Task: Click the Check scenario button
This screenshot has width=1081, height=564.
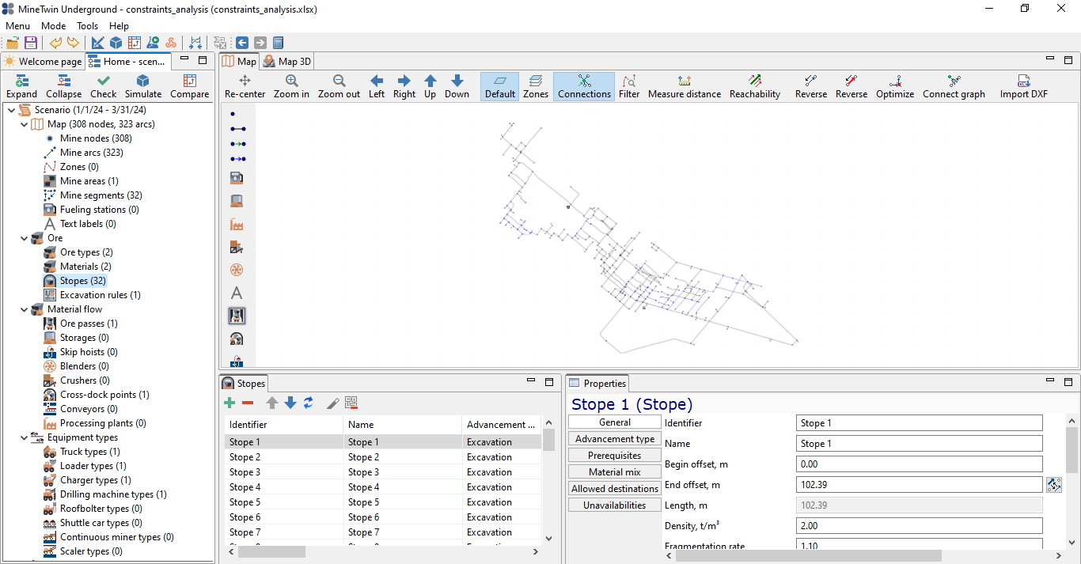Action: coord(103,86)
